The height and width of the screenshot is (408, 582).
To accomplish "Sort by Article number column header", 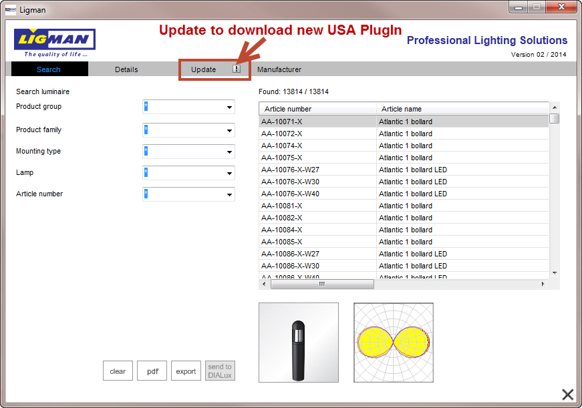I will coord(317,109).
